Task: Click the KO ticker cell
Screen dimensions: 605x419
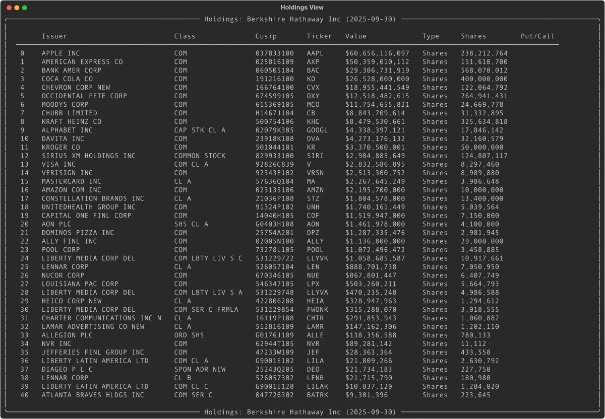Action: 311,79
